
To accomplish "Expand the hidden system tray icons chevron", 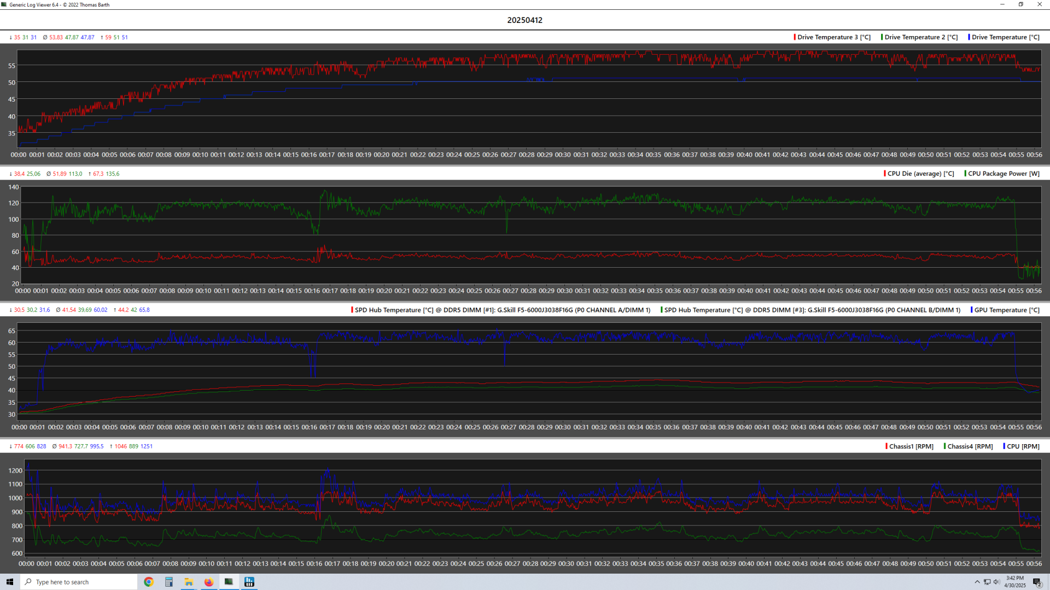I will tap(977, 582).
